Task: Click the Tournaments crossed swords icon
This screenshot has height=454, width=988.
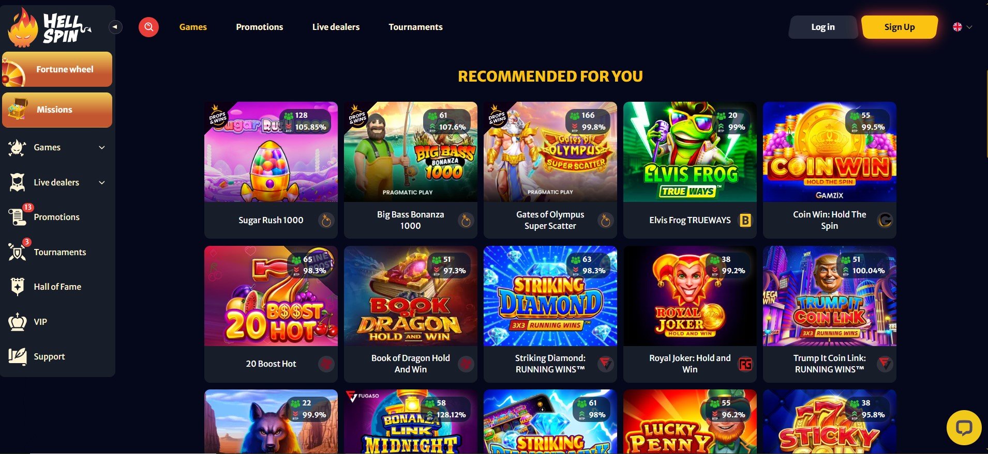Action: [x=18, y=252]
